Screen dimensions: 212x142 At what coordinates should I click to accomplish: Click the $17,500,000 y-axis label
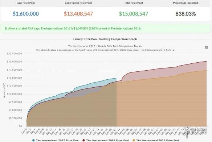point(15,70)
